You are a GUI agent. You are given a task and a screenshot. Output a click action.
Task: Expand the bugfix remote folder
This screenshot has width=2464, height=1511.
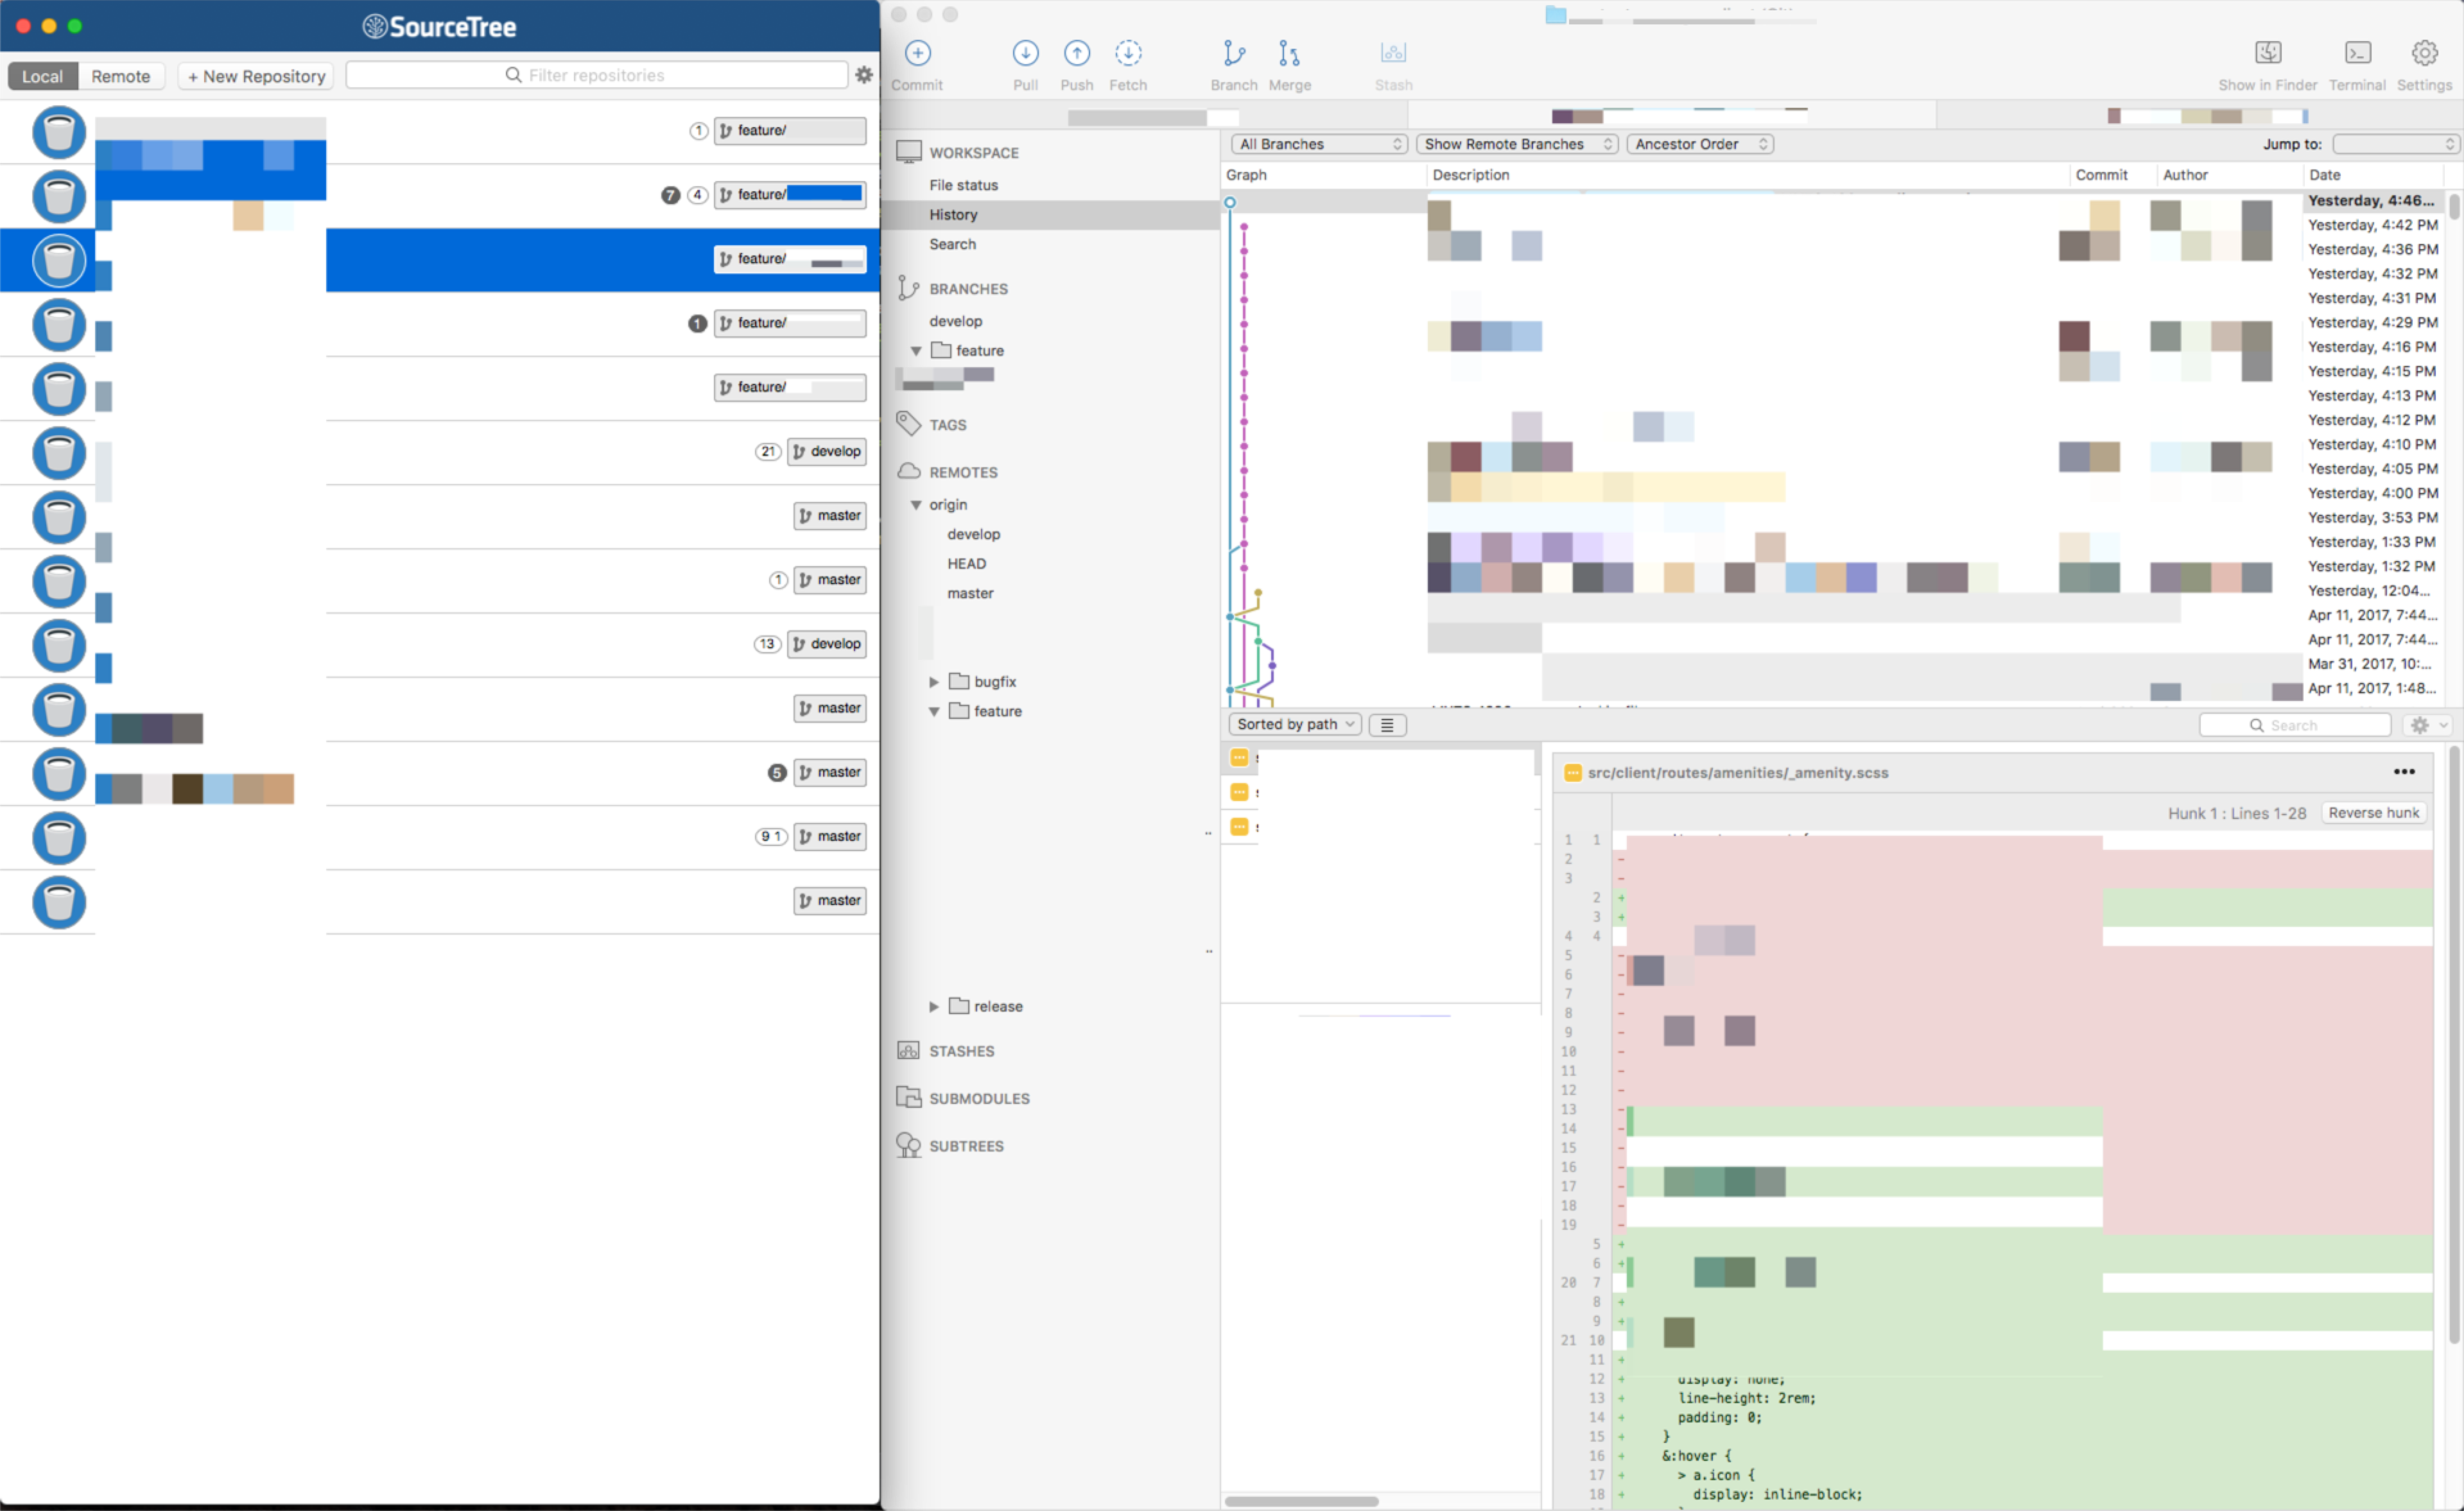point(933,682)
